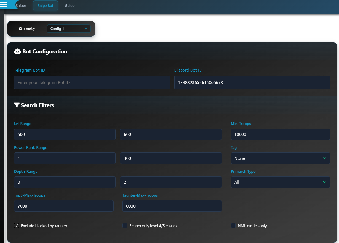Uncheck Exclude blocked by taunter

pyautogui.click(x=17, y=226)
